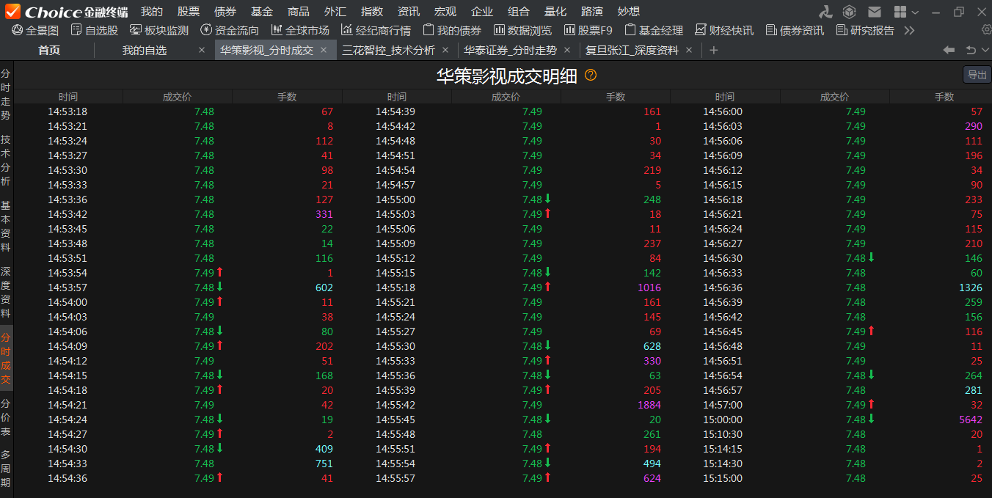The width and height of the screenshot is (992, 498).
Task: Select 技术分析 in left sidebar
Action: click(6, 160)
